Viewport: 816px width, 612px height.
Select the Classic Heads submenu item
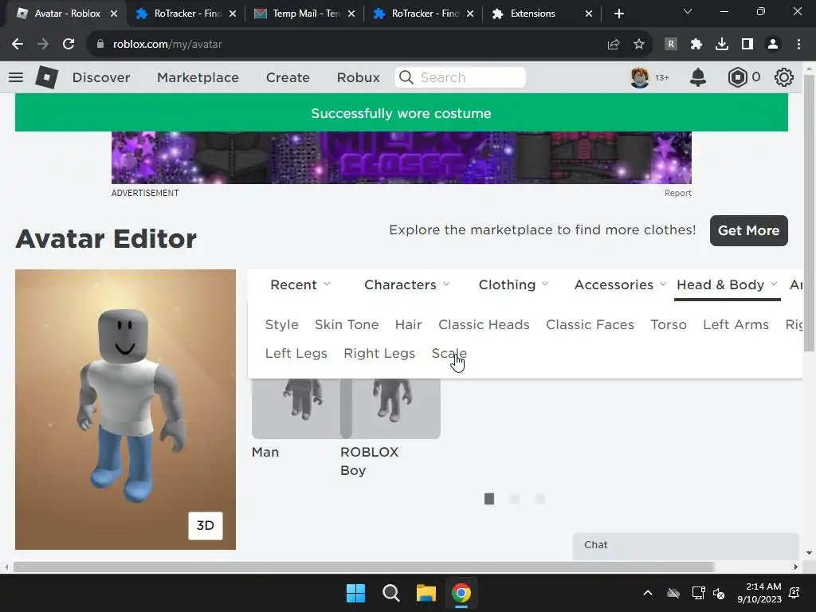pyautogui.click(x=484, y=325)
